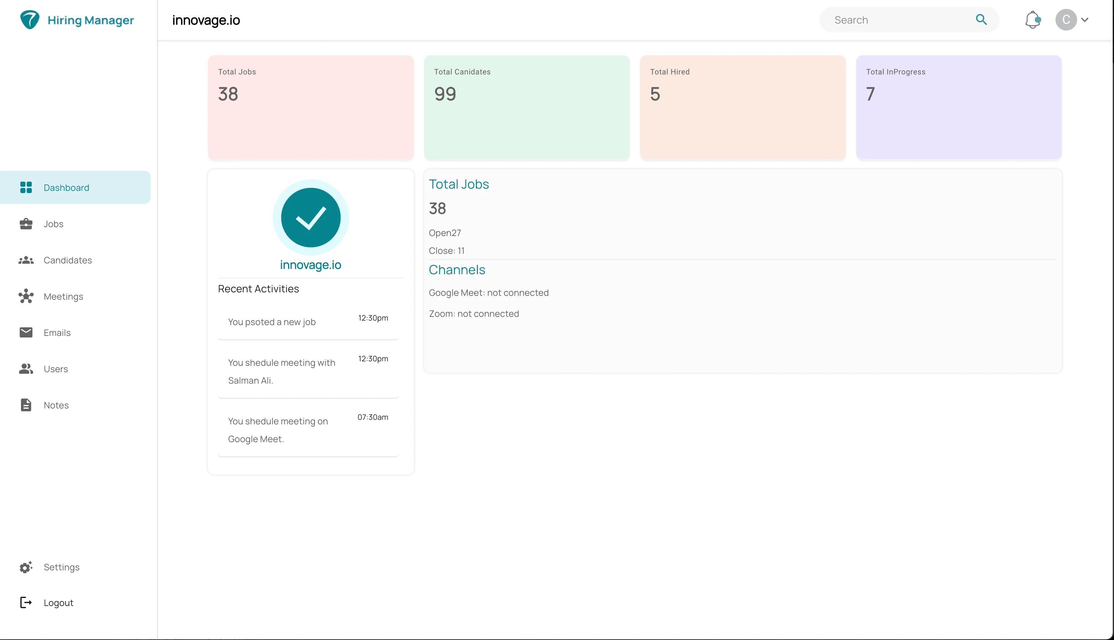
Task: Click the Users people icon
Action: click(x=26, y=369)
